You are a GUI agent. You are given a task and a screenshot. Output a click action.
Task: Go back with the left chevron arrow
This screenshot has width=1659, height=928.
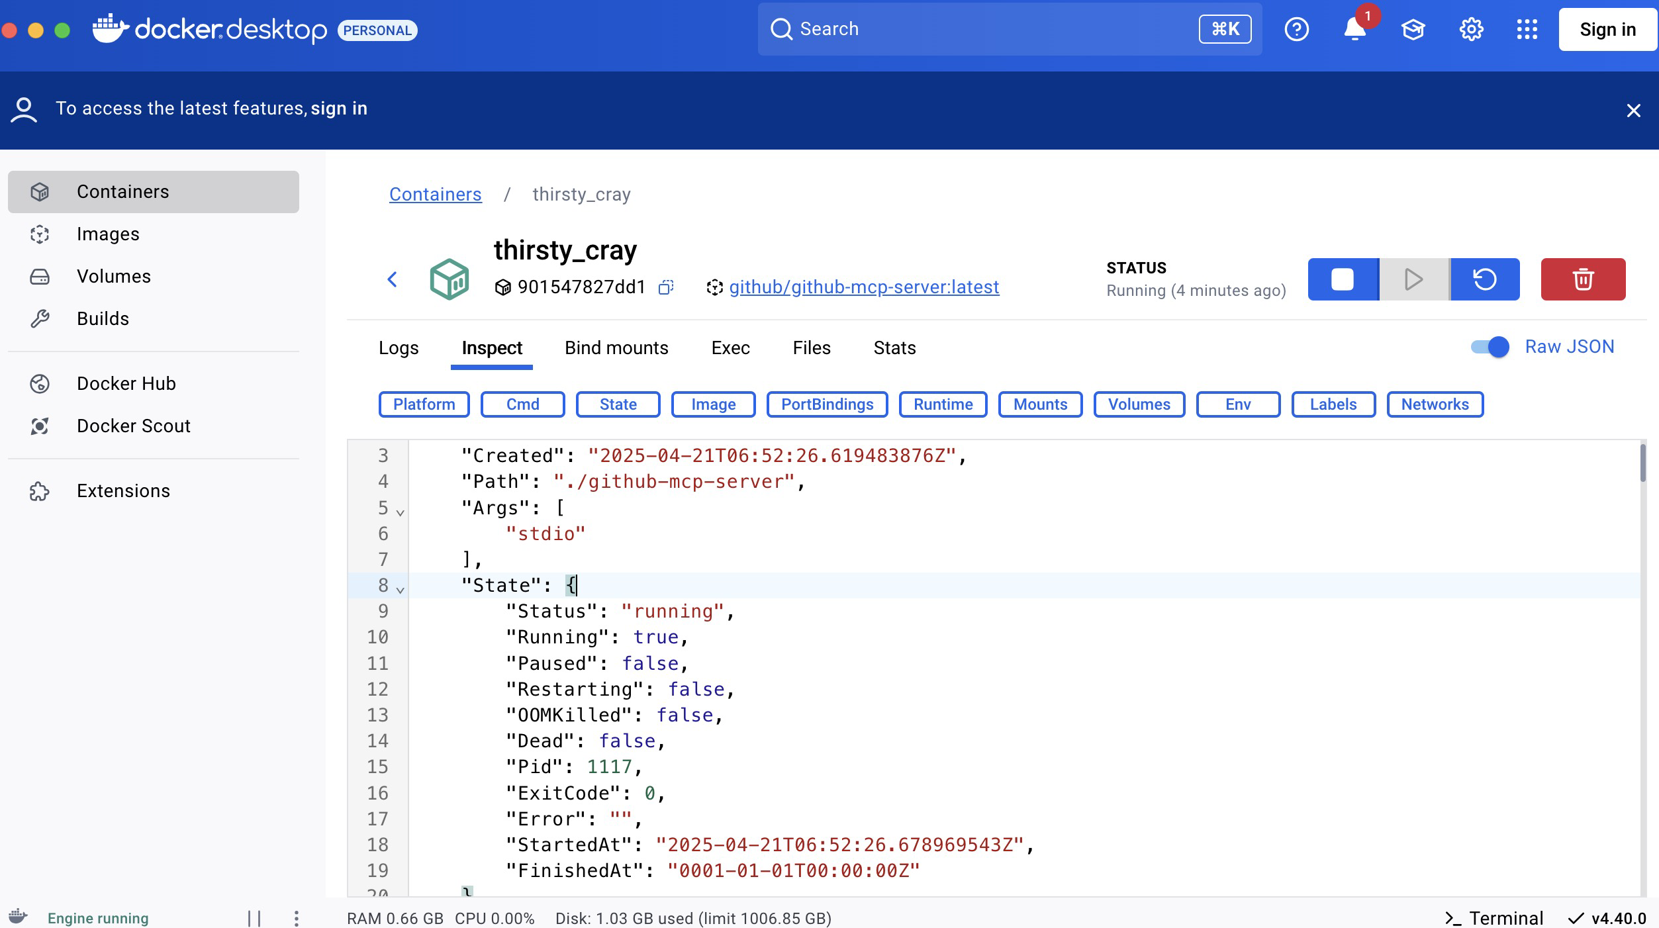tap(393, 279)
